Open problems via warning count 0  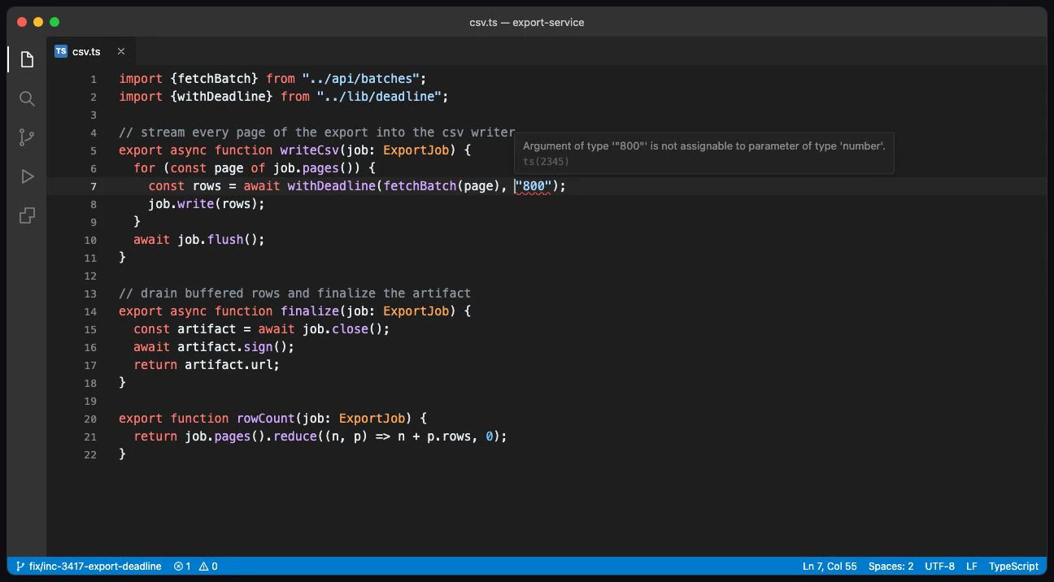point(208,566)
